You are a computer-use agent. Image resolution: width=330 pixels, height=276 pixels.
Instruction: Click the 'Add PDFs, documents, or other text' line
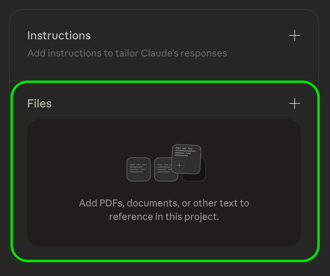point(164,203)
